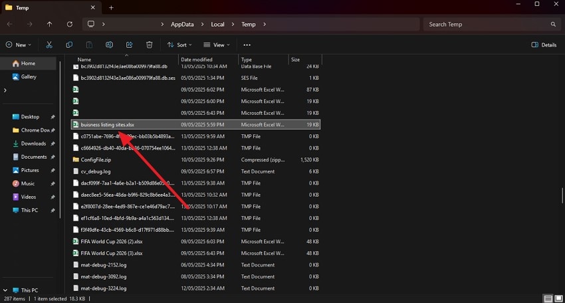Click the Share icon
This screenshot has height=303, width=565.
click(129, 45)
